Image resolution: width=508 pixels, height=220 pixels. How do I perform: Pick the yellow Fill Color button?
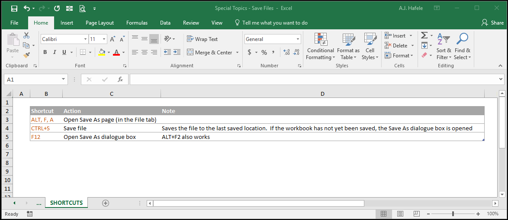(x=102, y=52)
